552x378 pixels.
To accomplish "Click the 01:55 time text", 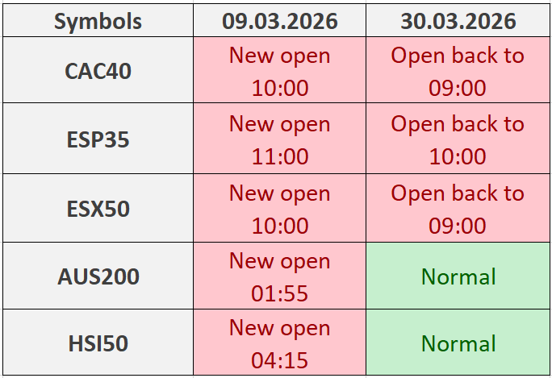I will click(x=279, y=293).
